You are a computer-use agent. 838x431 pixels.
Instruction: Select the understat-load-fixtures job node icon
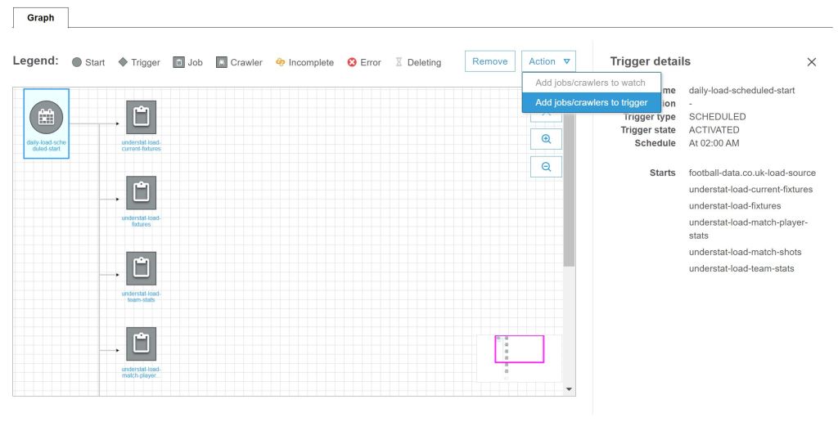[141, 192]
